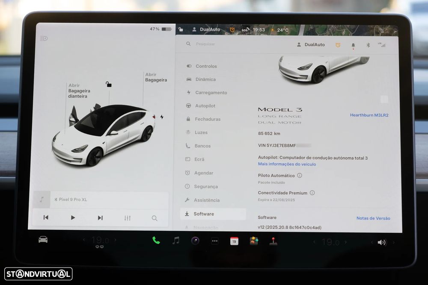Open the DualAuto profile in settings header
The image size is (428, 285).
(x=311, y=44)
